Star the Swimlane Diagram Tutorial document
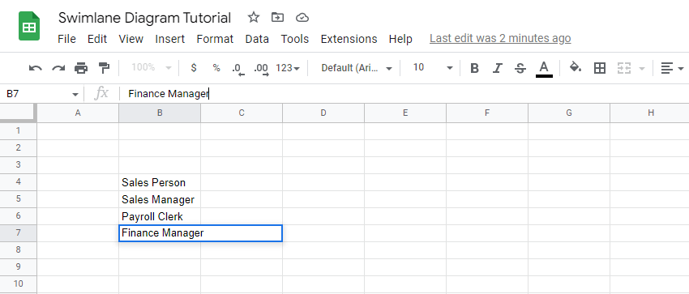The height and width of the screenshot is (294, 689). point(254,18)
